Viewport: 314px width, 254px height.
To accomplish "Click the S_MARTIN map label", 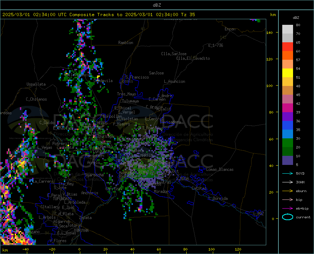I will (144, 155).
